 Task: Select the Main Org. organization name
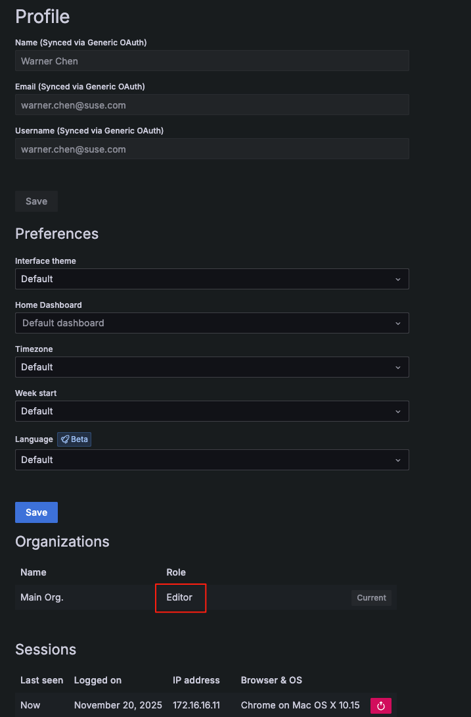pos(42,598)
